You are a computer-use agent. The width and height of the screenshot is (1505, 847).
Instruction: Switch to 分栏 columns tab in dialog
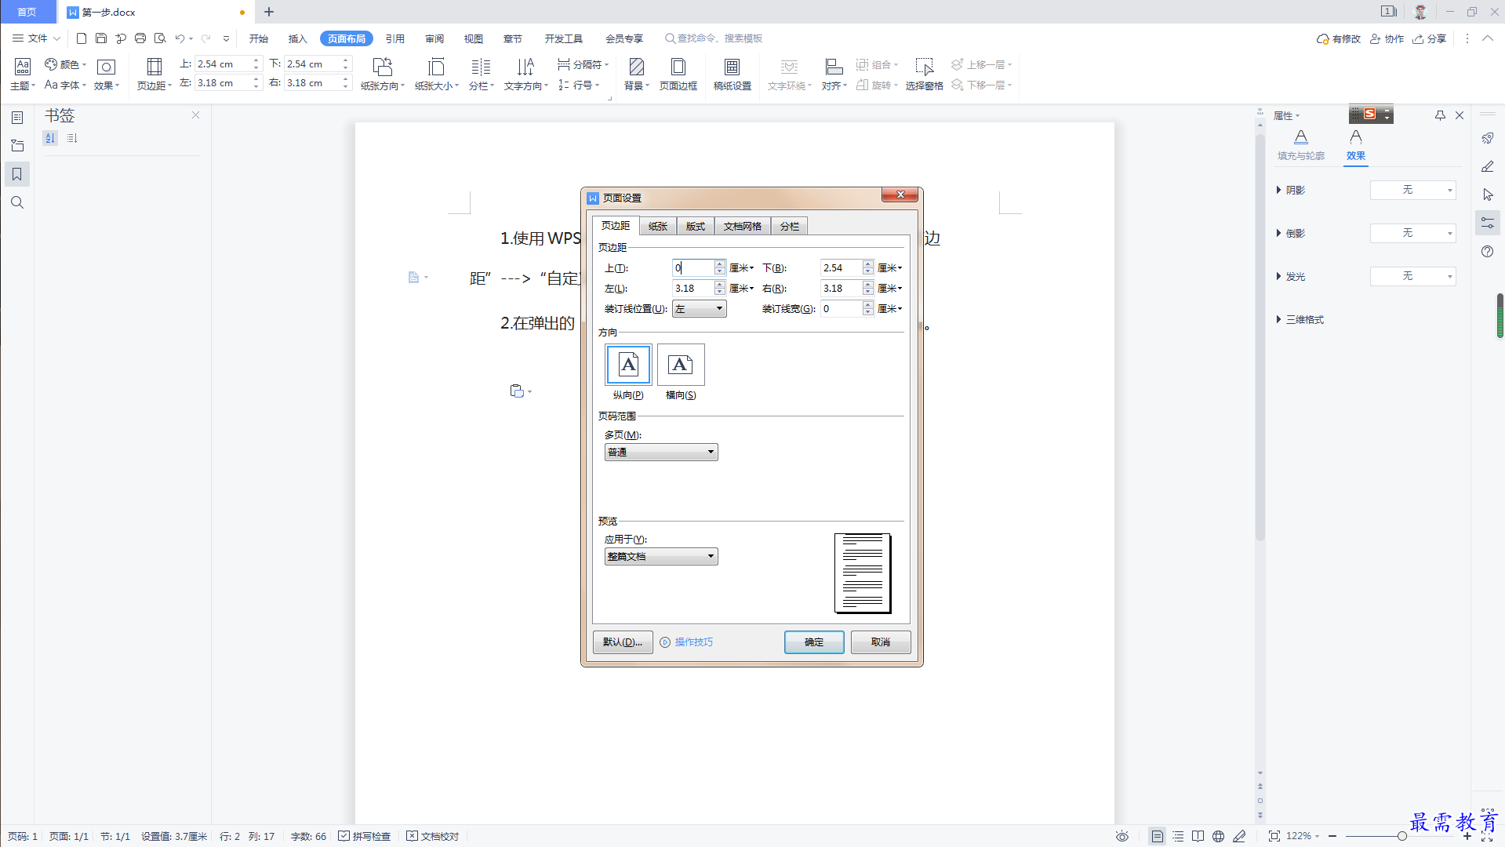click(790, 226)
